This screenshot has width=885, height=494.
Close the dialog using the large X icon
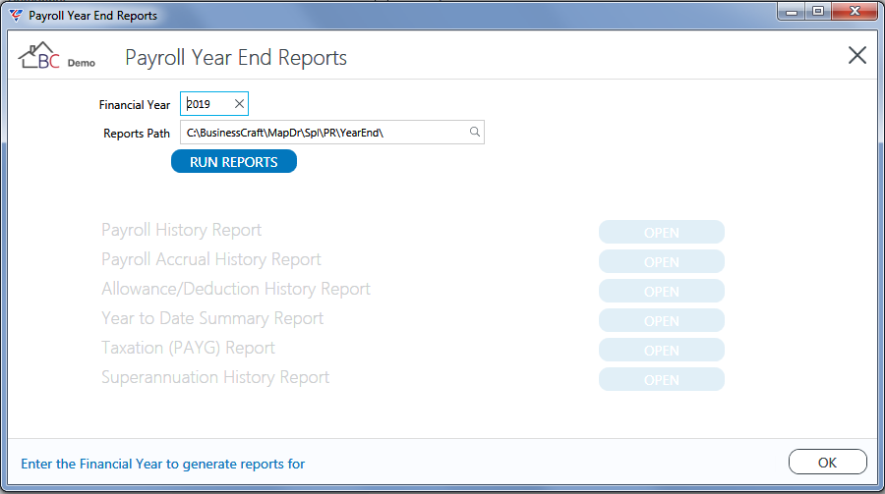click(x=856, y=55)
